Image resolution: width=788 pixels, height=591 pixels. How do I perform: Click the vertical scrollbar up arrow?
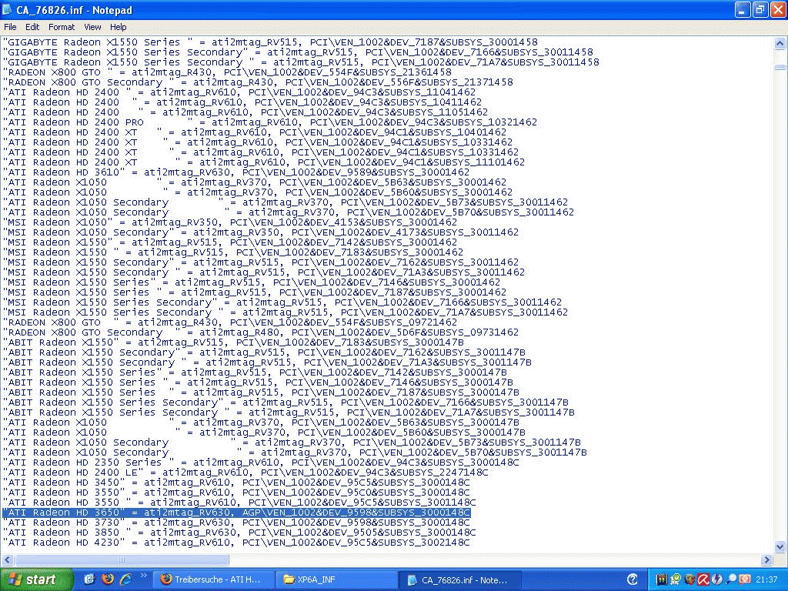(x=780, y=43)
